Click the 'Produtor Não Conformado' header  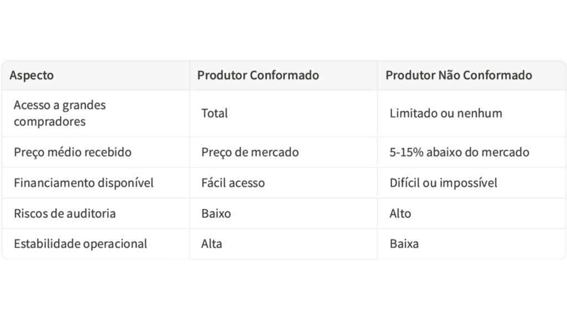pyautogui.click(x=458, y=75)
